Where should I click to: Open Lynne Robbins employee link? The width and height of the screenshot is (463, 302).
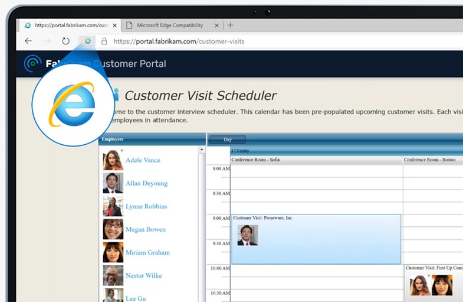146,206
